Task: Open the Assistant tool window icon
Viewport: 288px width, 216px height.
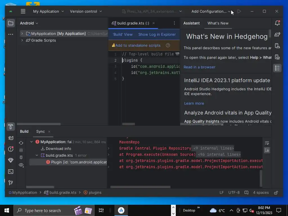Action: point(277,68)
